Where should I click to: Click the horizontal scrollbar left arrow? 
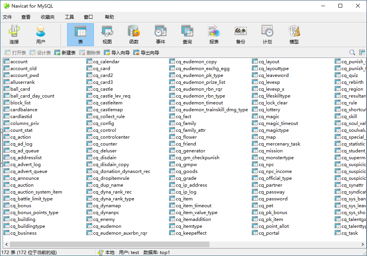(6, 244)
